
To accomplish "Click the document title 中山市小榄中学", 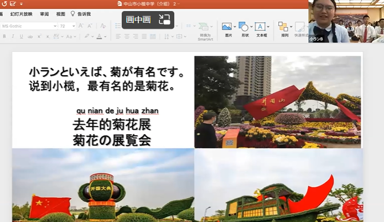I will (x=139, y=4).
